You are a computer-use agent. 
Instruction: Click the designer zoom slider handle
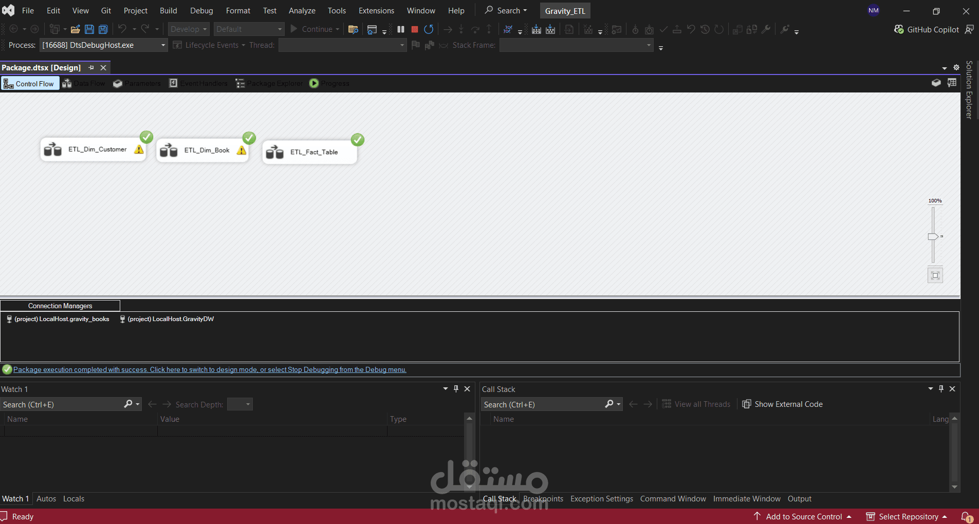coord(933,236)
